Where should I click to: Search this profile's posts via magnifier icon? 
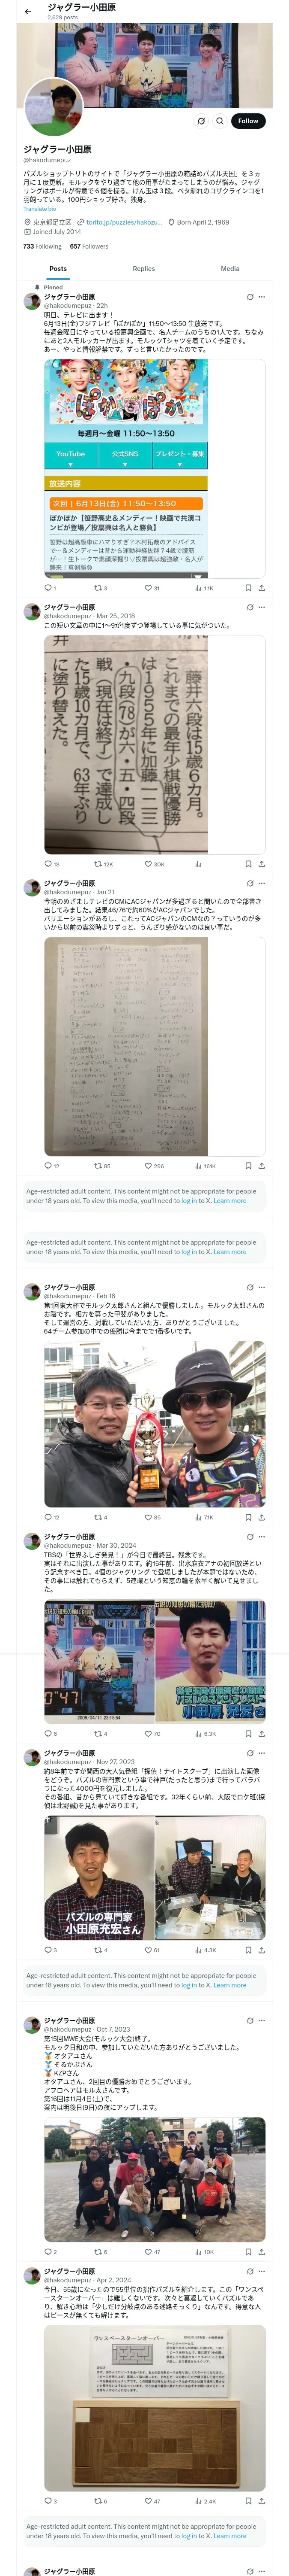pos(220,121)
